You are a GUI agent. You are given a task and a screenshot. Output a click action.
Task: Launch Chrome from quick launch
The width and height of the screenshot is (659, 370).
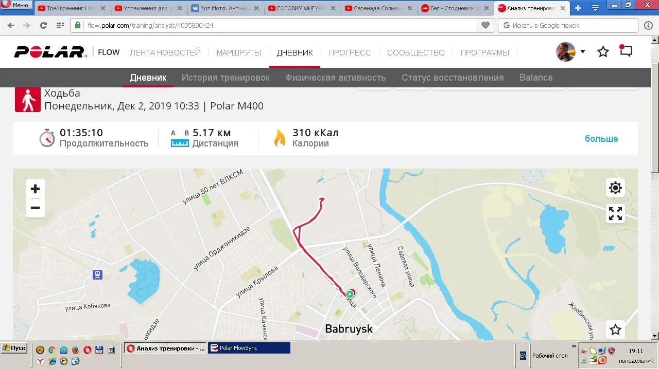click(51, 350)
